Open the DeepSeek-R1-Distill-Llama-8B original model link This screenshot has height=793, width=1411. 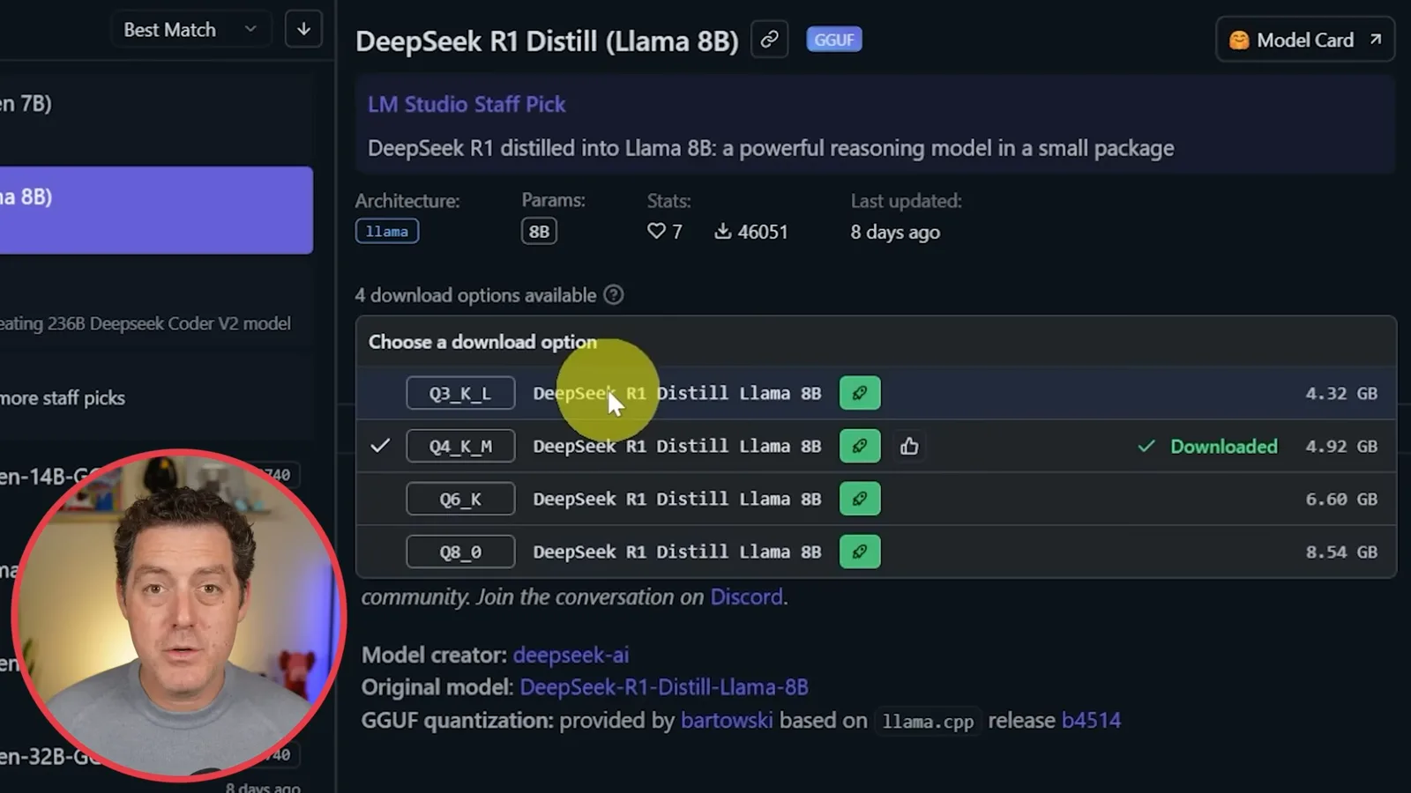(x=664, y=686)
